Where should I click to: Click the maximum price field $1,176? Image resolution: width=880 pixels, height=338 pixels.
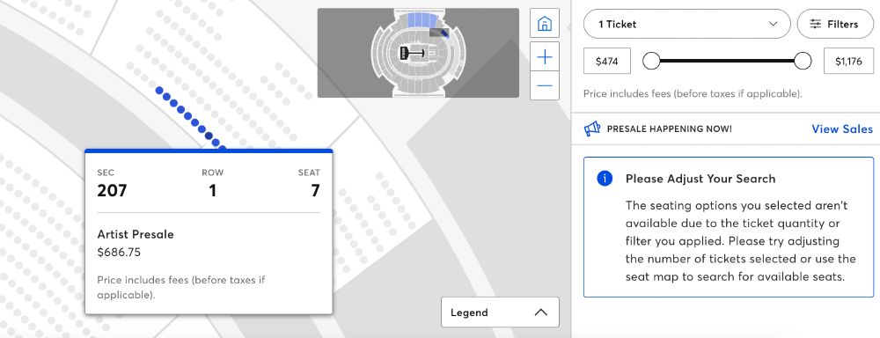[848, 62]
